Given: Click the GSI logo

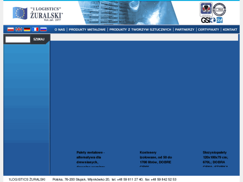Looking at the screenshot, I should [208, 20].
